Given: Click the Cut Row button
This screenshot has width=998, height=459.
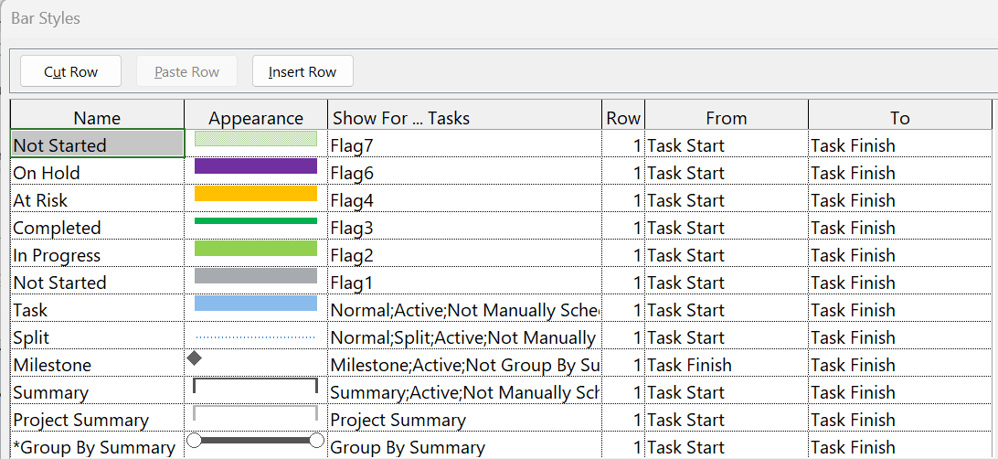Looking at the screenshot, I should pos(70,70).
